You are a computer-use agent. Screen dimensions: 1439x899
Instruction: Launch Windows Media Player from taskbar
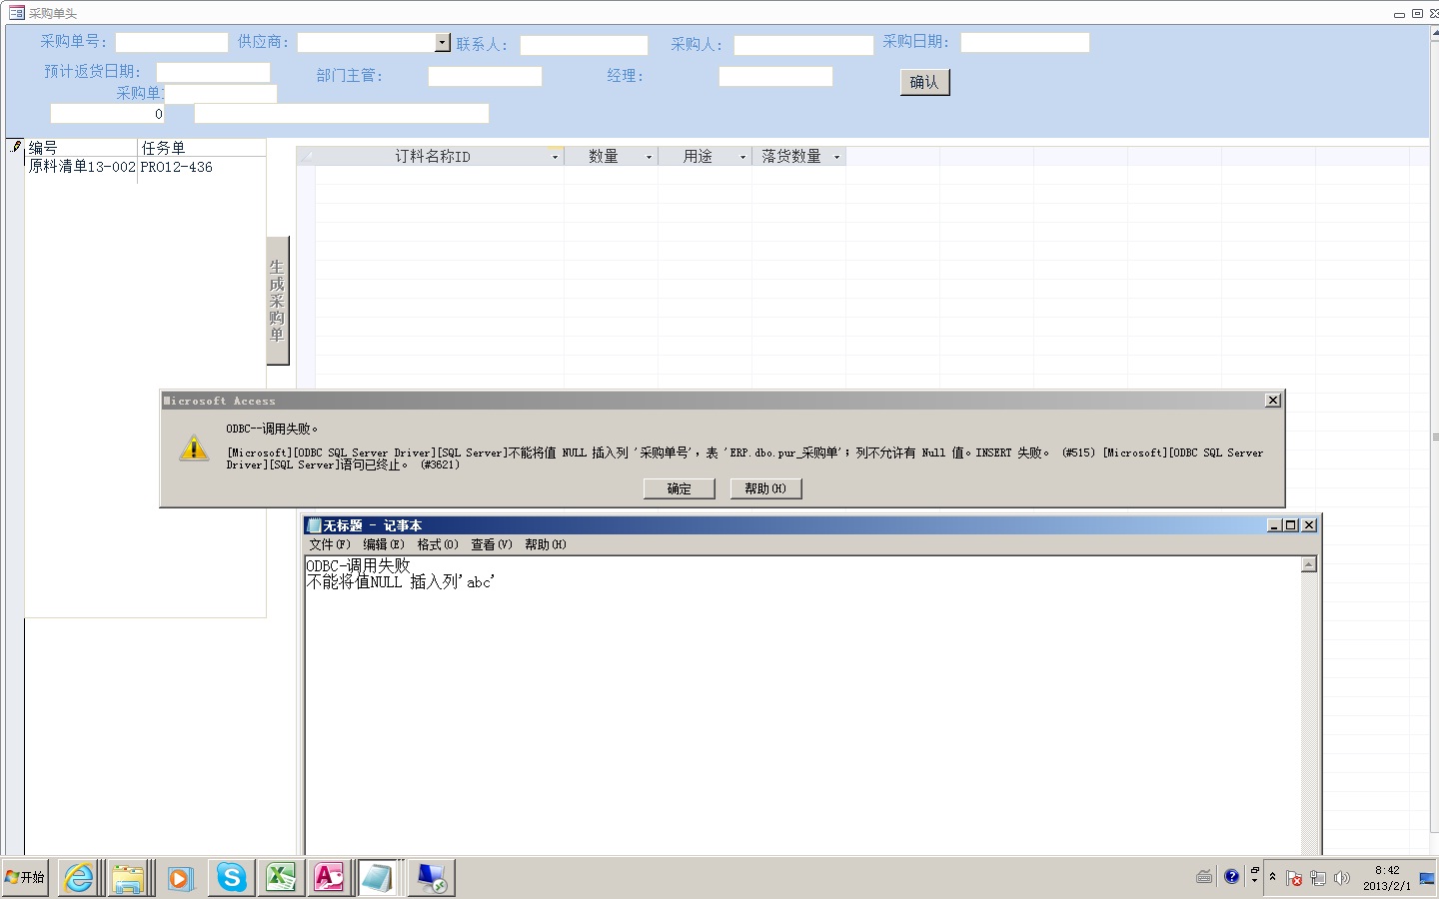point(180,878)
